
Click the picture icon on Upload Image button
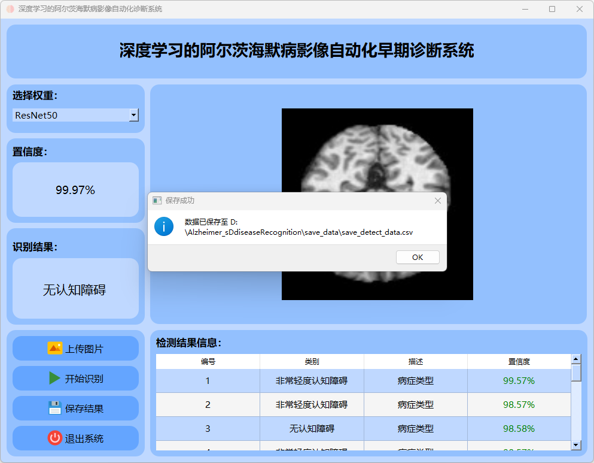(54, 348)
